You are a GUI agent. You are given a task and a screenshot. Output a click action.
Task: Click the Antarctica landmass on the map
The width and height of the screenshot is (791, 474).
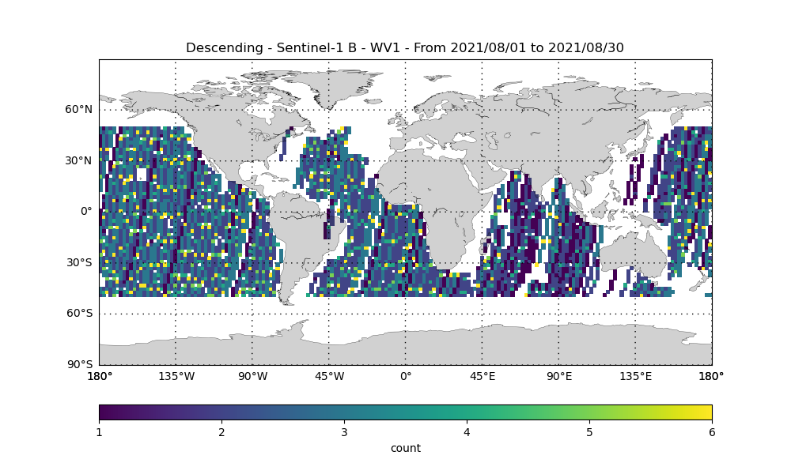tap(406, 348)
